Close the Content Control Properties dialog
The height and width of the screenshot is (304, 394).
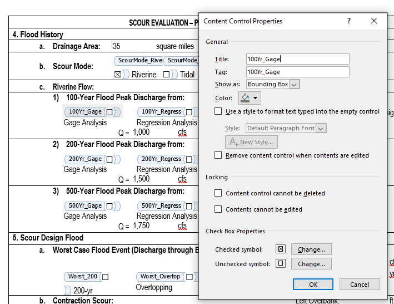coord(374,21)
